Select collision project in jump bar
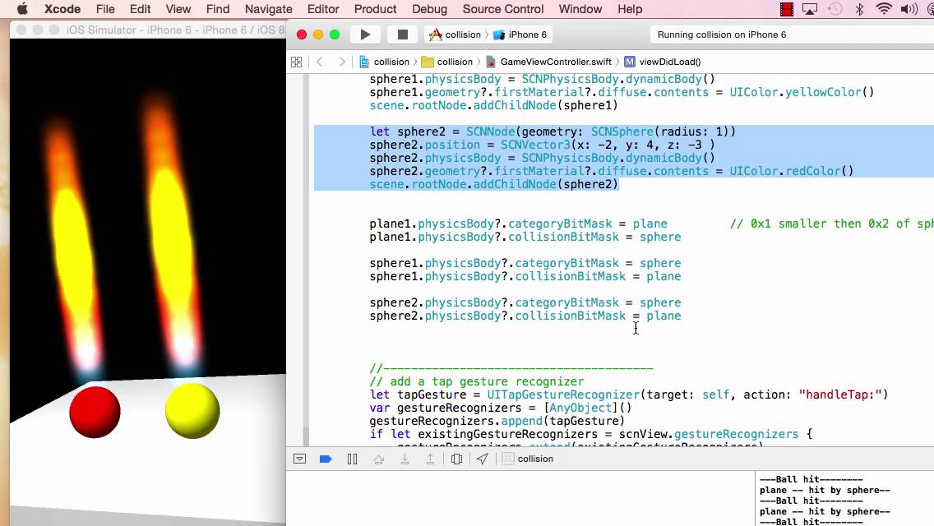 click(384, 62)
